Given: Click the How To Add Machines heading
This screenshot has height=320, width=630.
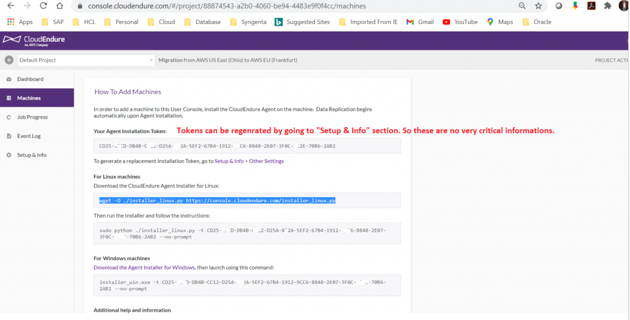Looking at the screenshot, I should (128, 92).
